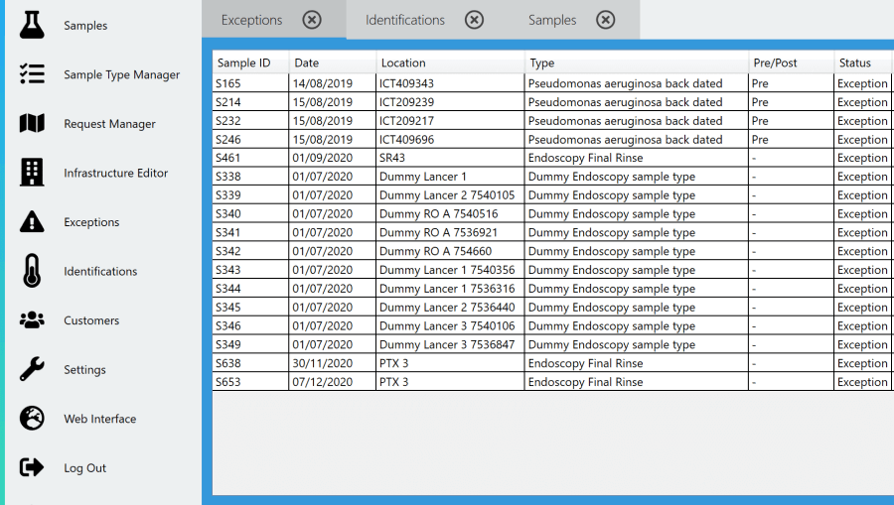Open Customers from the sidebar
Screen dimensions: 894x505
(91, 320)
